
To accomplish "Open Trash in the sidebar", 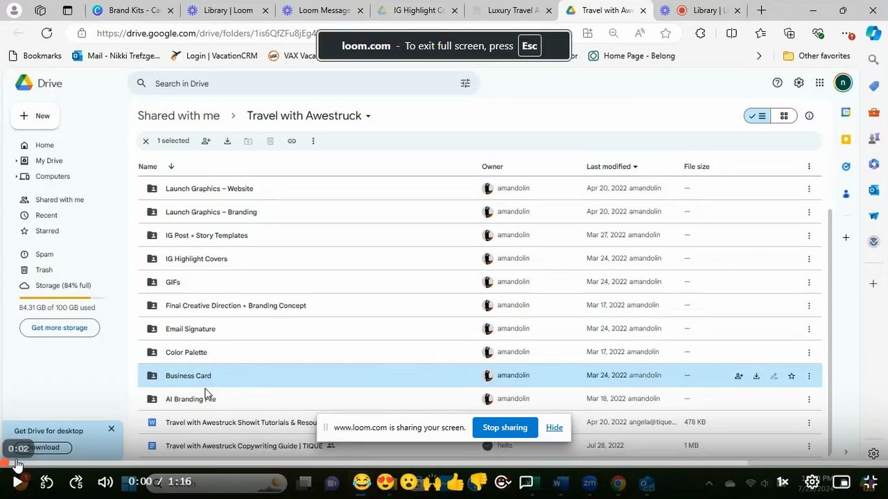I will click(44, 270).
